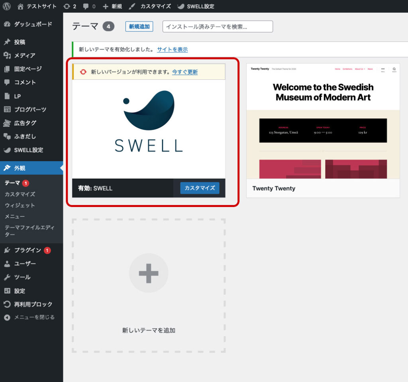
Task: Open テーマ submenu item
Action: pos(12,183)
